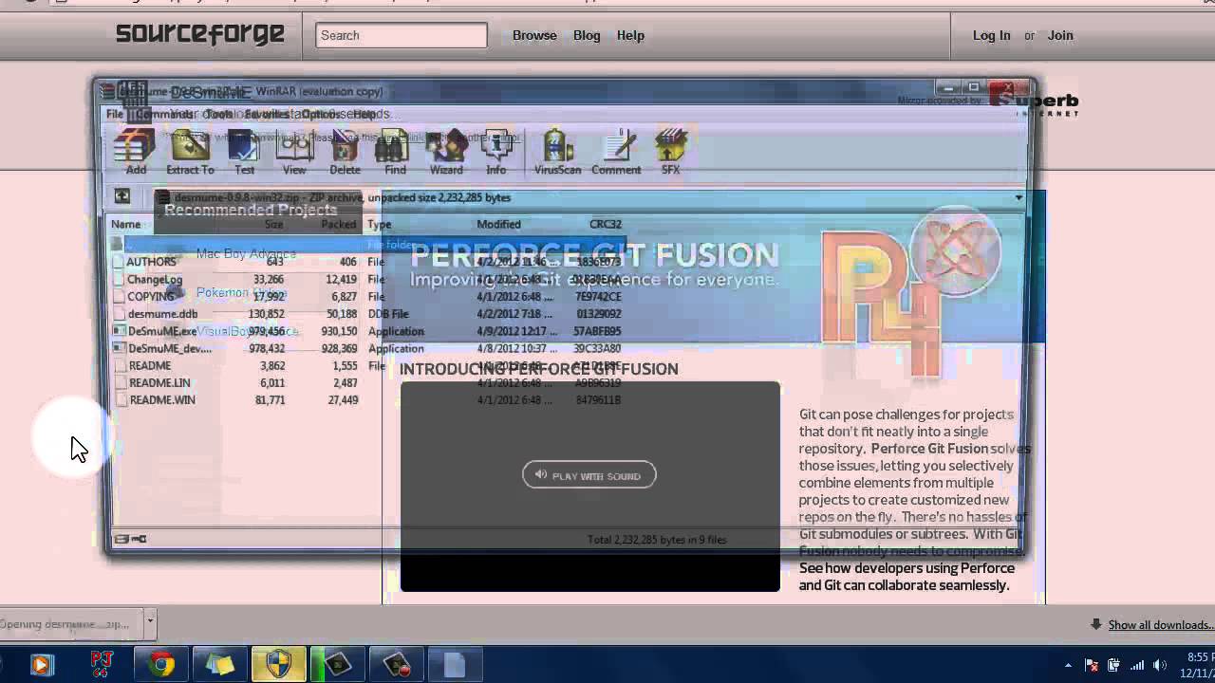This screenshot has width=1215, height=683.
Task: Click the Join link
Action: pos(1060,35)
